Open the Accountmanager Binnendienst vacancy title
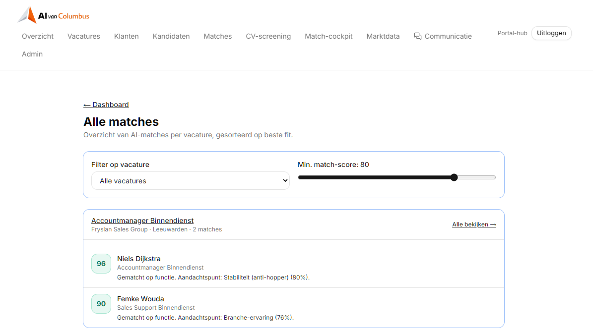The width and height of the screenshot is (593, 332). tap(142, 221)
